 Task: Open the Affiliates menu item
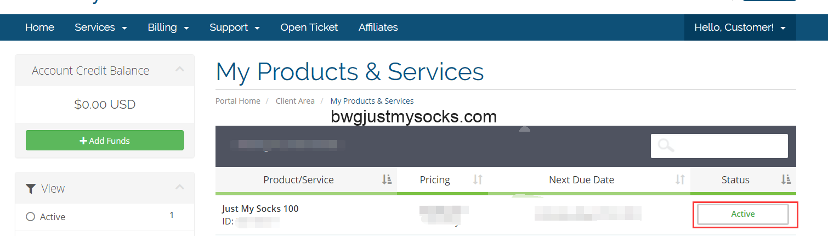[x=378, y=27]
